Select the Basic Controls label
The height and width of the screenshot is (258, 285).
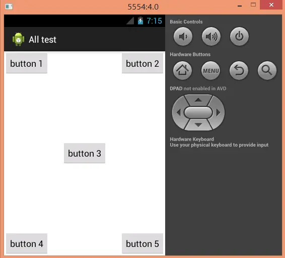click(x=186, y=22)
